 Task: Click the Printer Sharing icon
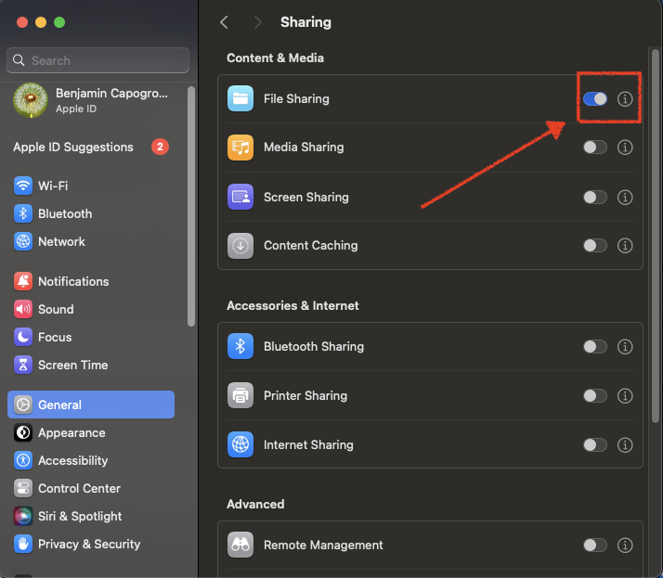[x=240, y=395]
